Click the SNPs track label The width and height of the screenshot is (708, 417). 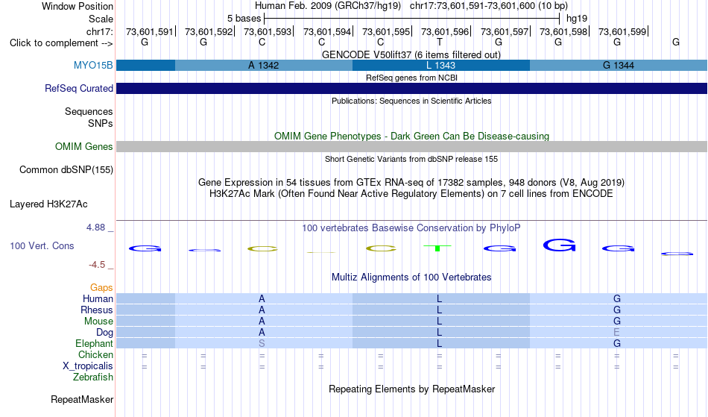[101, 123]
